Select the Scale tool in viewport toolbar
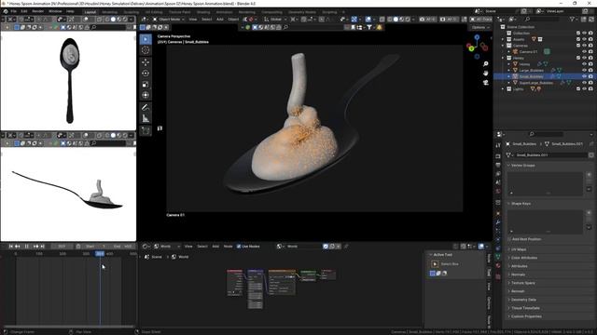This screenshot has height=335, width=597. click(146, 85)
